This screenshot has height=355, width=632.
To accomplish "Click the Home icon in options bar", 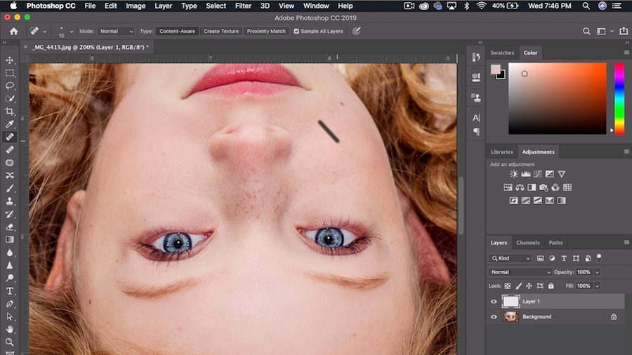I will coord(13,32).
